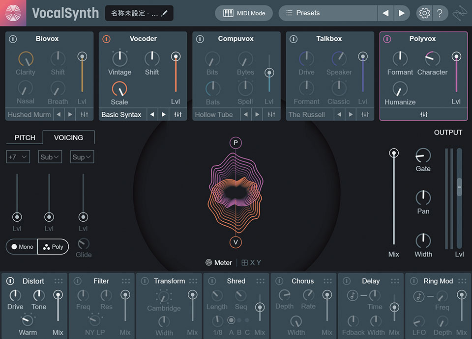Select Shred pattern B button
The image size is (472, 339).
(x=239, y=320)
